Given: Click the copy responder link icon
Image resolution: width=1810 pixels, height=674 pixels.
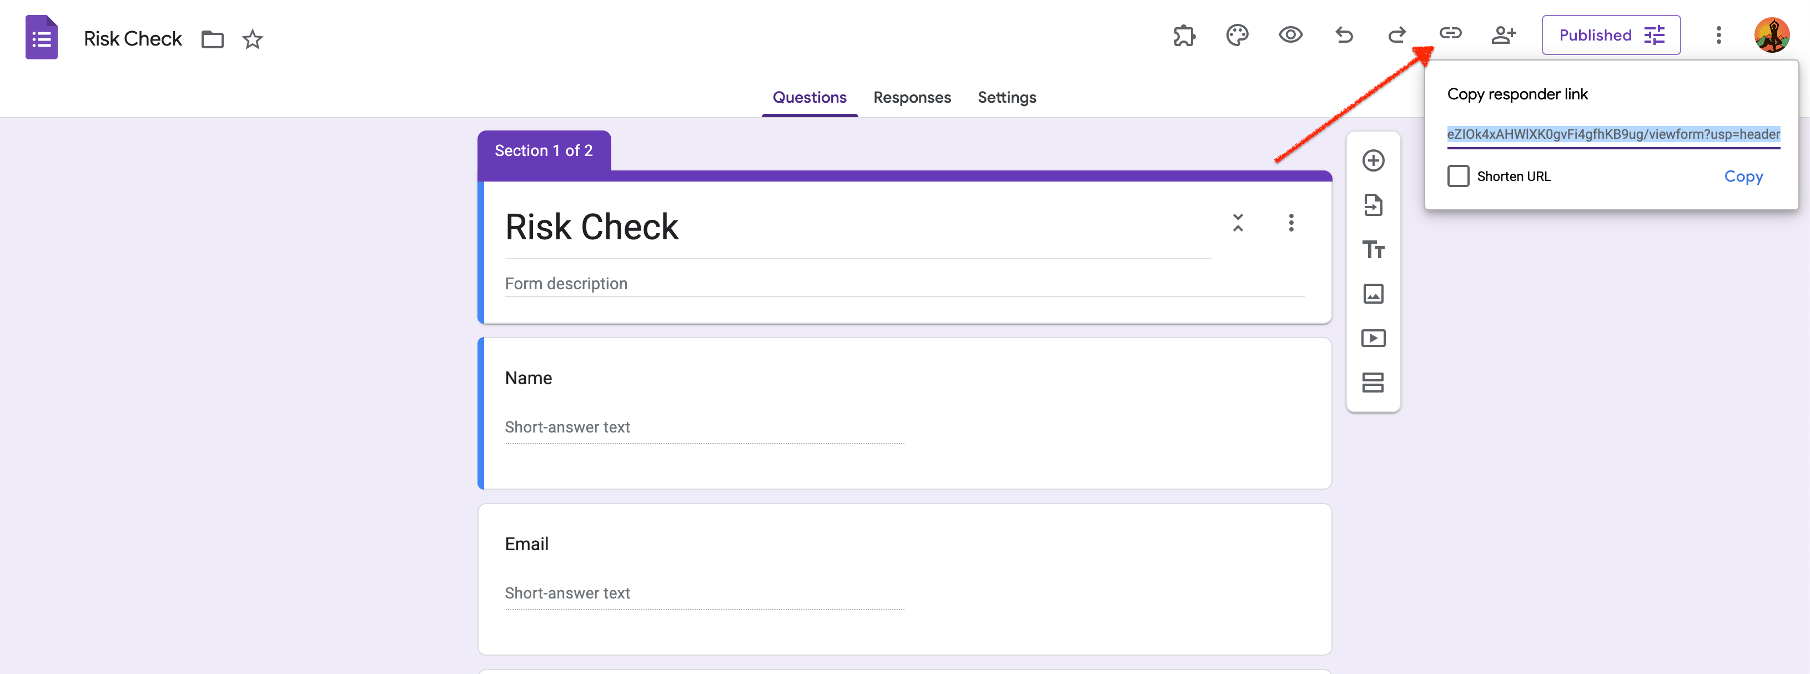Looking at the screenshot, I should (x=1450, y=34).
